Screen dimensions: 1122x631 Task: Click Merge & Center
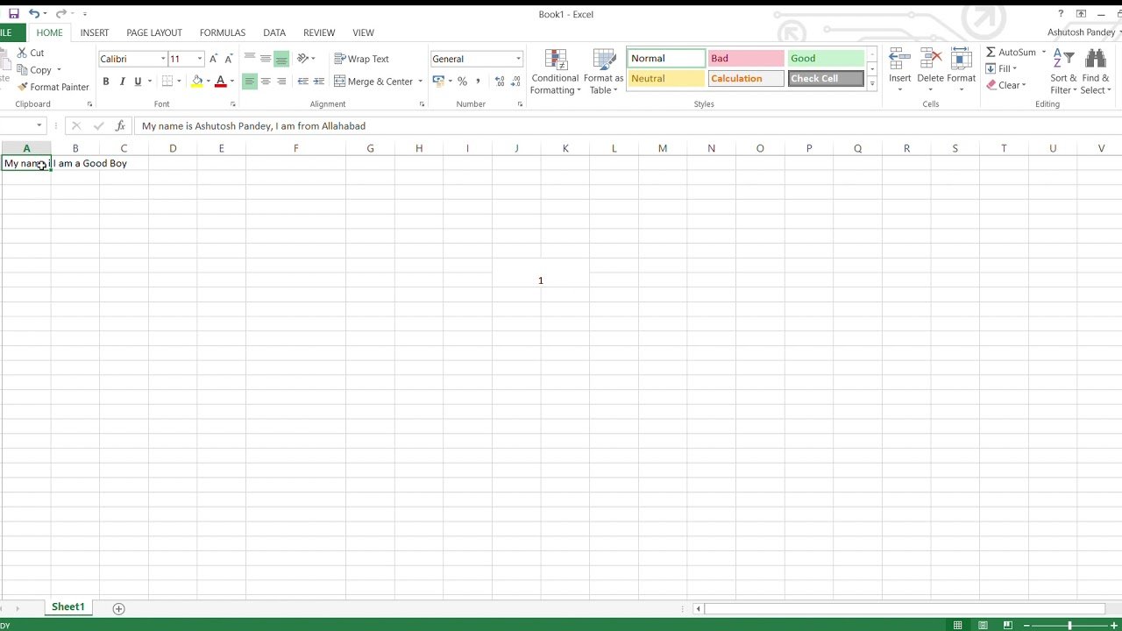point(373,82)
